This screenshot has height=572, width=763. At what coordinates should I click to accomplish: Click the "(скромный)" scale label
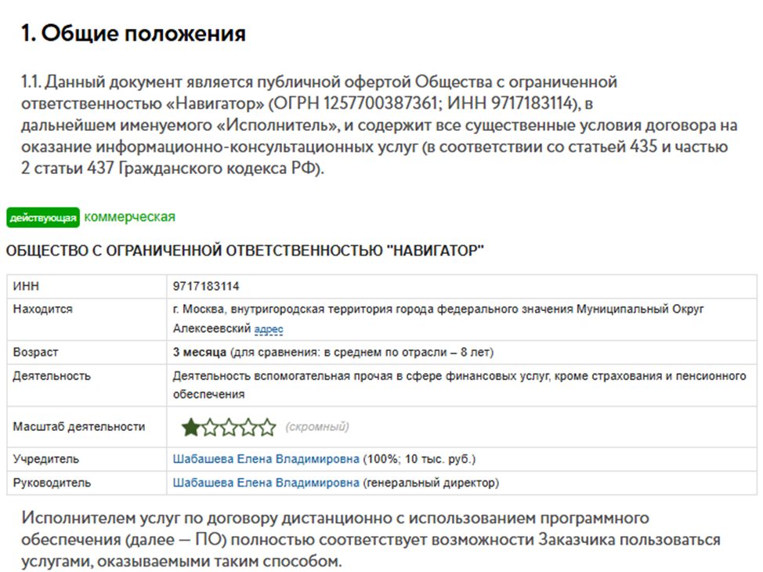click(317, 427)
